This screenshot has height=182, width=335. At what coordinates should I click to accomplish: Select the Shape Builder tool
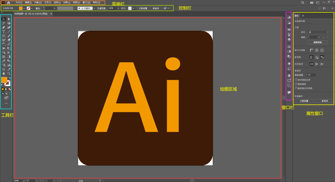click(x=4, y=52)
